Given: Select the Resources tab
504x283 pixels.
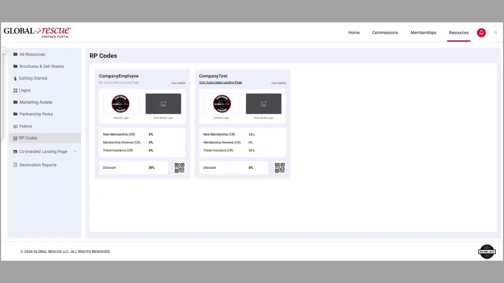Looking at the screenshot, I should pyautogui.click(x=459, y=33).
